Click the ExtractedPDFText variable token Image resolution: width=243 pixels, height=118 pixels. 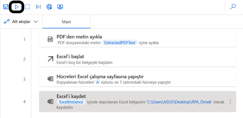(x=120, y=43)
